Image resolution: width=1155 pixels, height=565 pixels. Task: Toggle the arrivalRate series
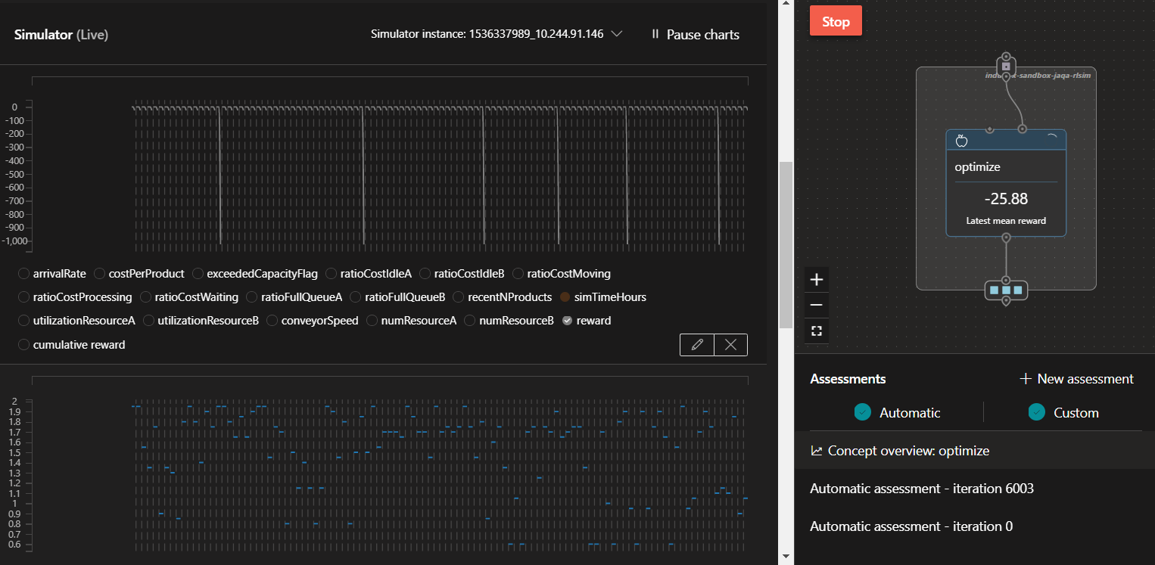tap(24, 274)
